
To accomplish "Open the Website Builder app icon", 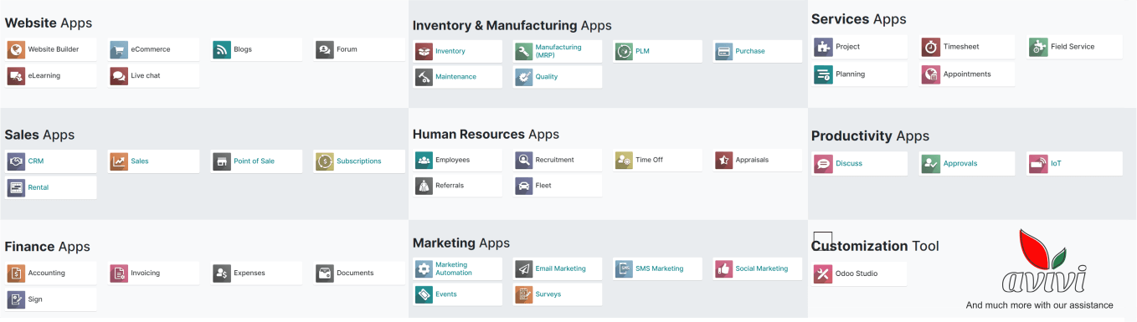I will [16, 49].
